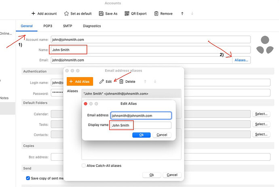Switch to the POP3 tab
Viewport: 279px width, 187px height.
click(x=48, y=26)
